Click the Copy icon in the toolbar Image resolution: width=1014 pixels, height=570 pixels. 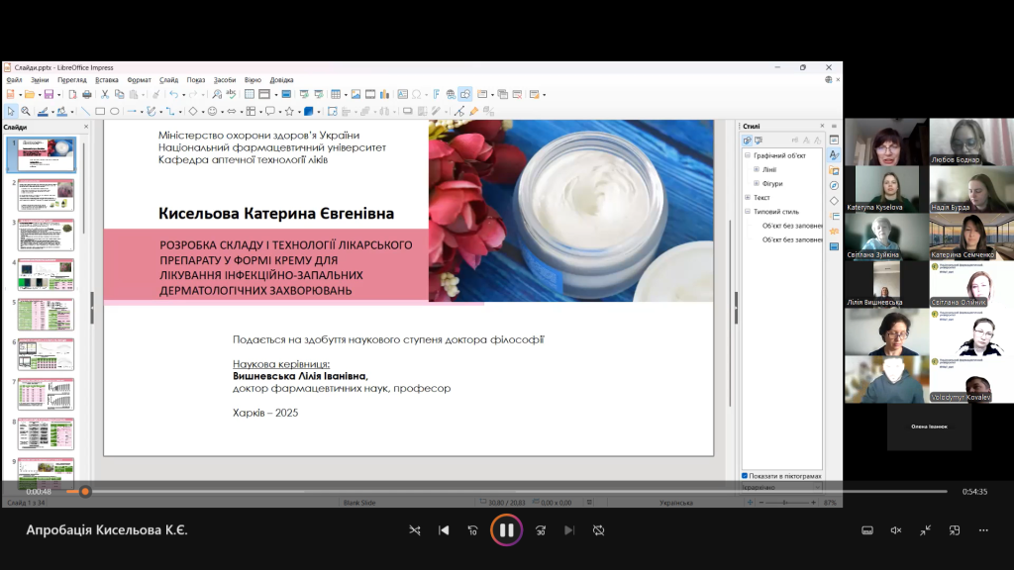tap(119, 94)
